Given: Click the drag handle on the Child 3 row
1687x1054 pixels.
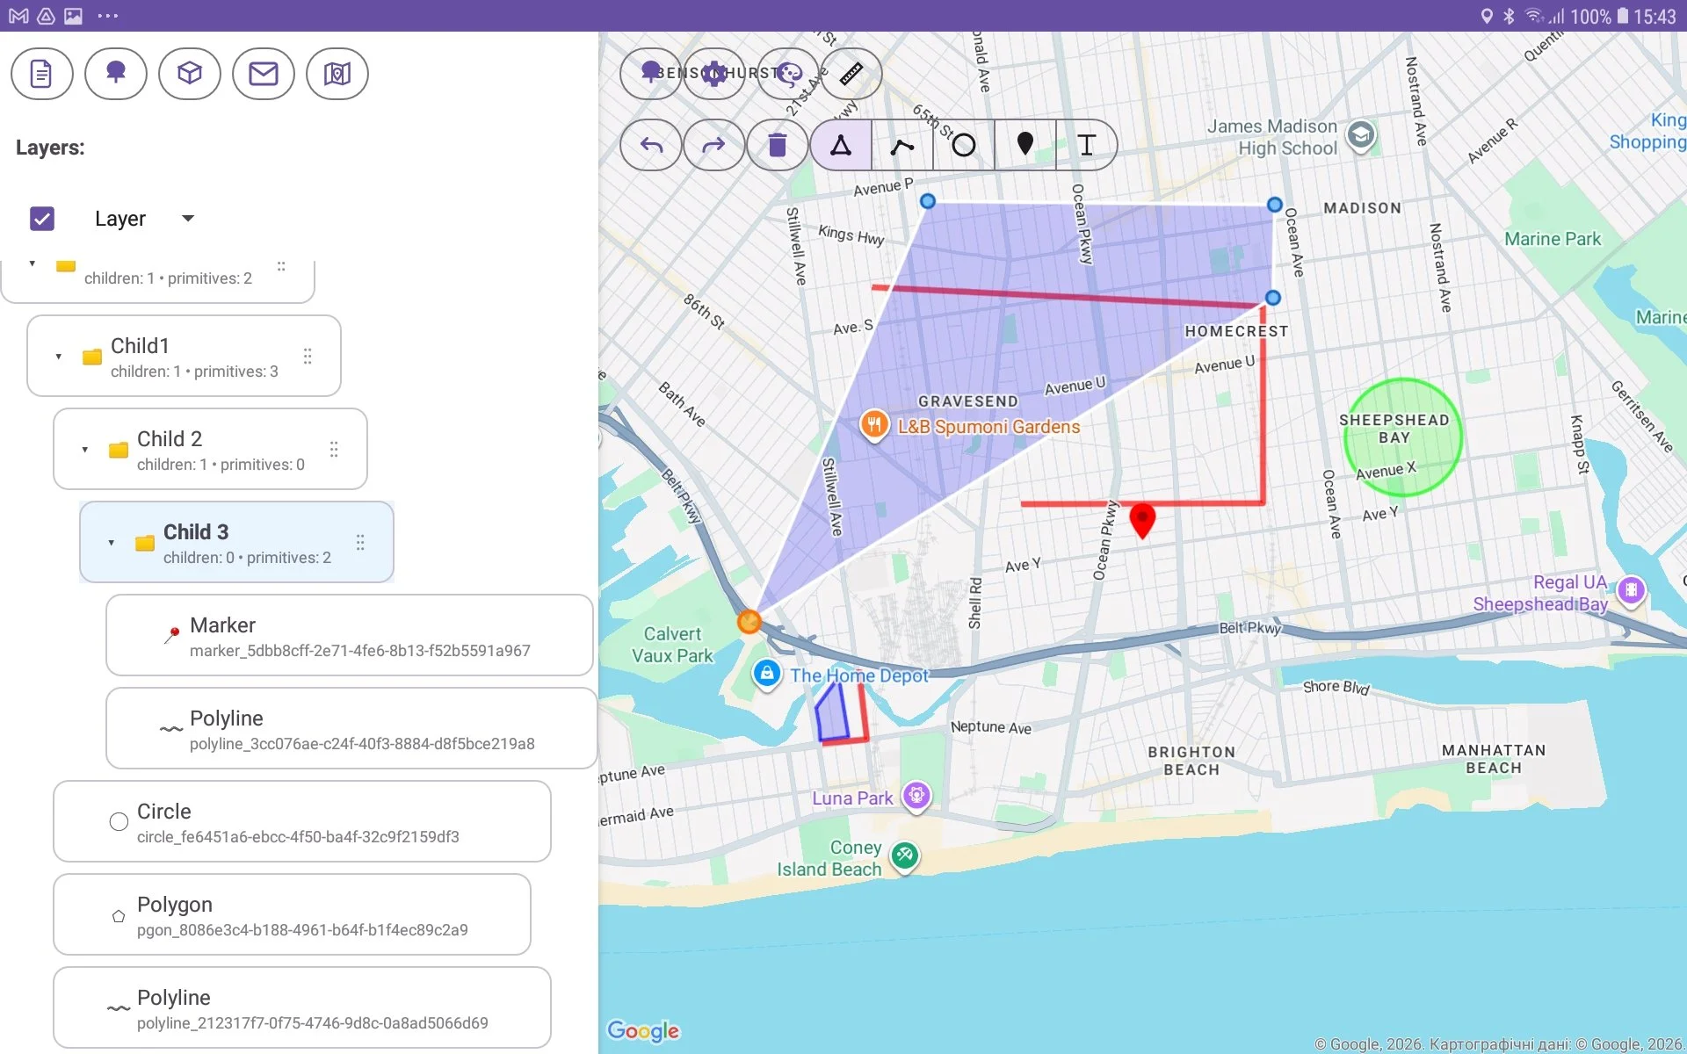Looking at the screenshot, I should point(360,542).
